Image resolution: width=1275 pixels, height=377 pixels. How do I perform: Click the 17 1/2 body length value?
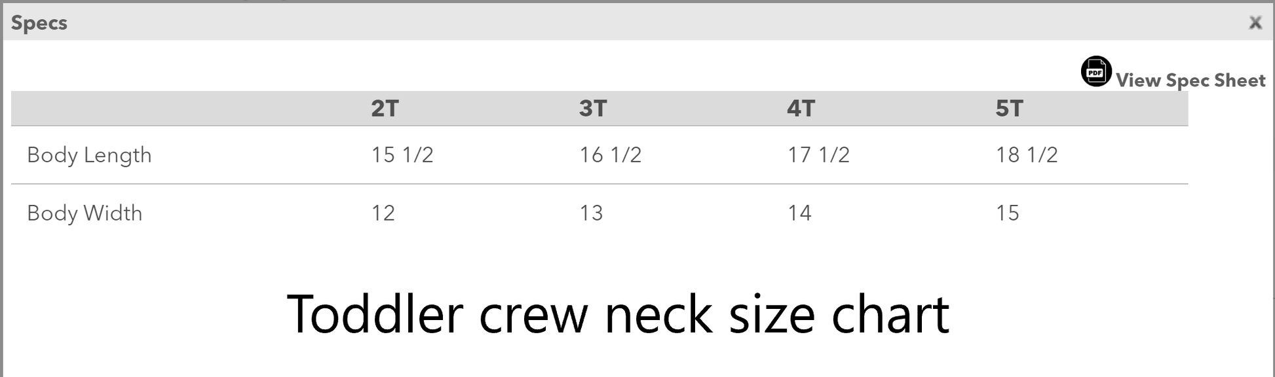coord(818,155)
